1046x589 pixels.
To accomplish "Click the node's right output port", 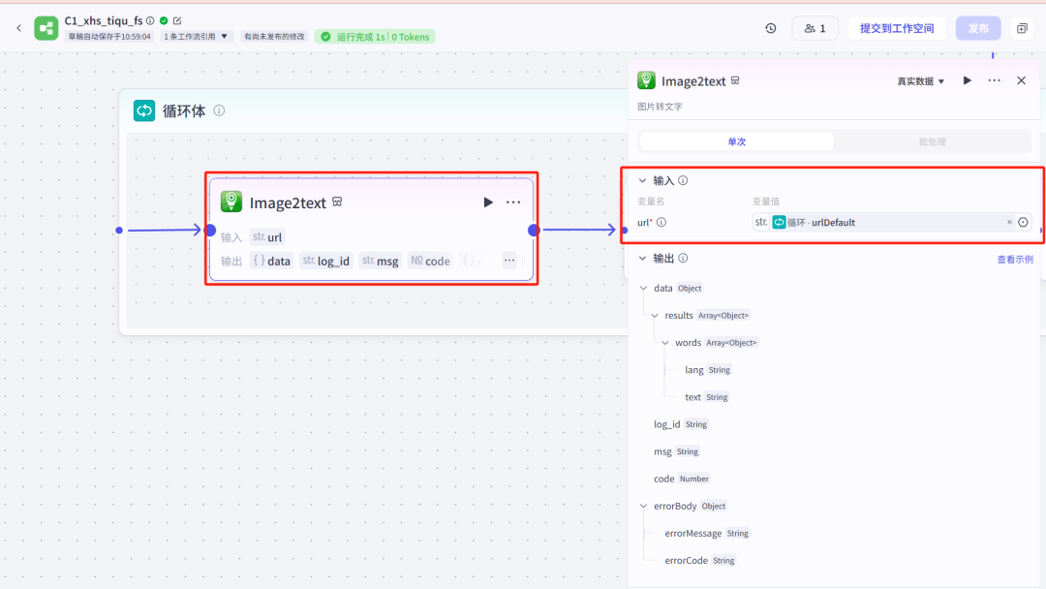I will 534,231.
